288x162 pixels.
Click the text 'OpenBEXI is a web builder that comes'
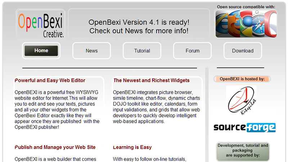pos(55,159)
